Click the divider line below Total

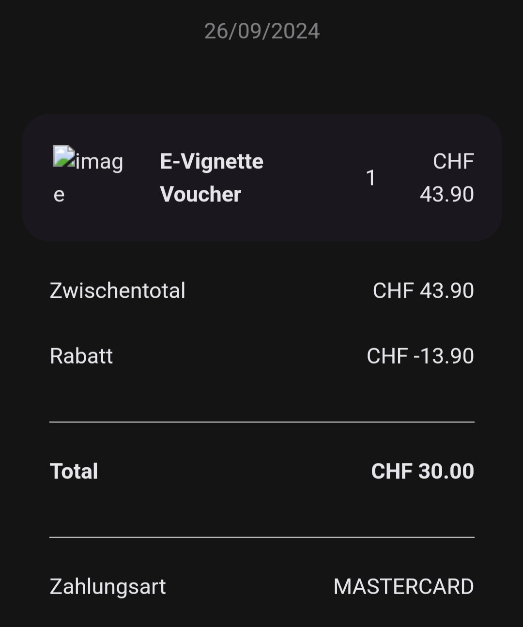[261, 537]
